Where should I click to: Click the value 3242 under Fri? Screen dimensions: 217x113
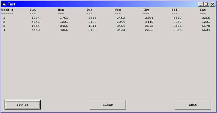(178, 22)
